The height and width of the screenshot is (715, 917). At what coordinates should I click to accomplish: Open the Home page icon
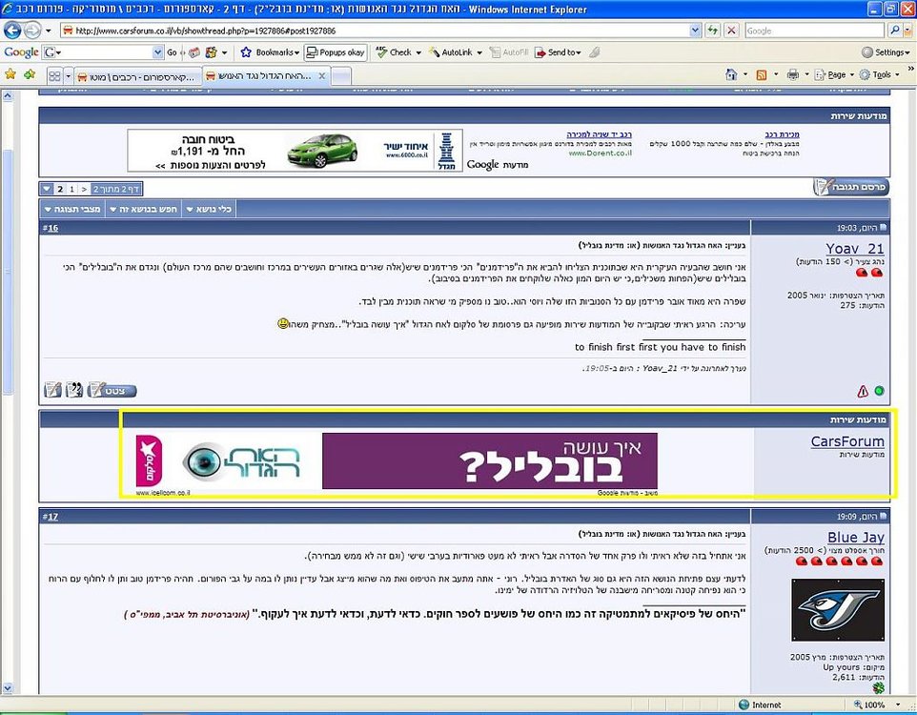point(731,74)
